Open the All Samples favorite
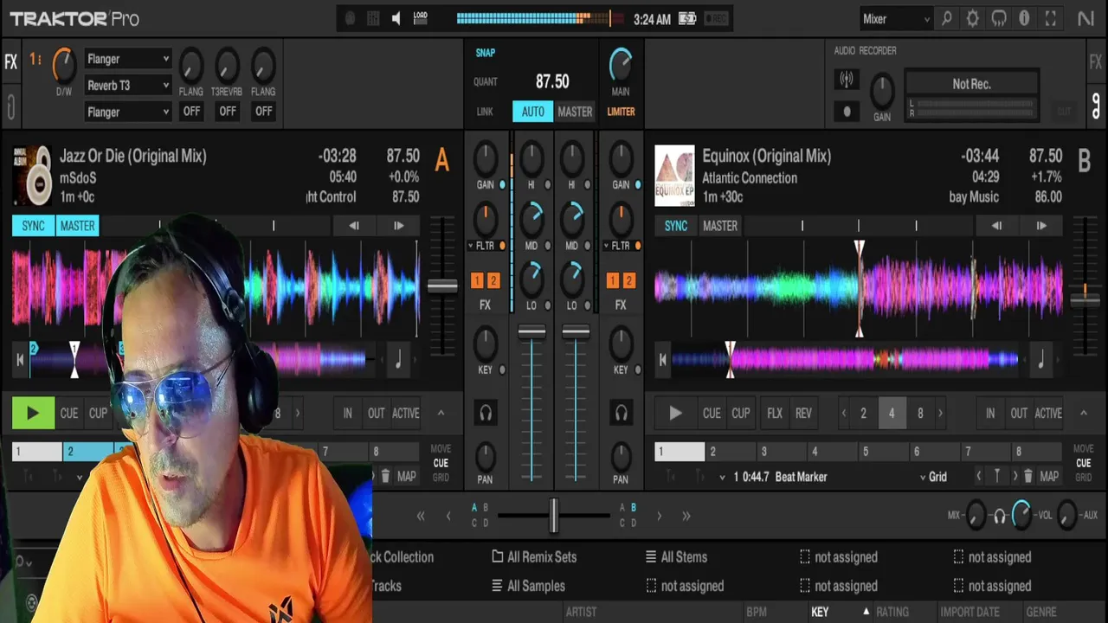The height and width of the screenshot is (623, 1108). click(x=528, y=586)
